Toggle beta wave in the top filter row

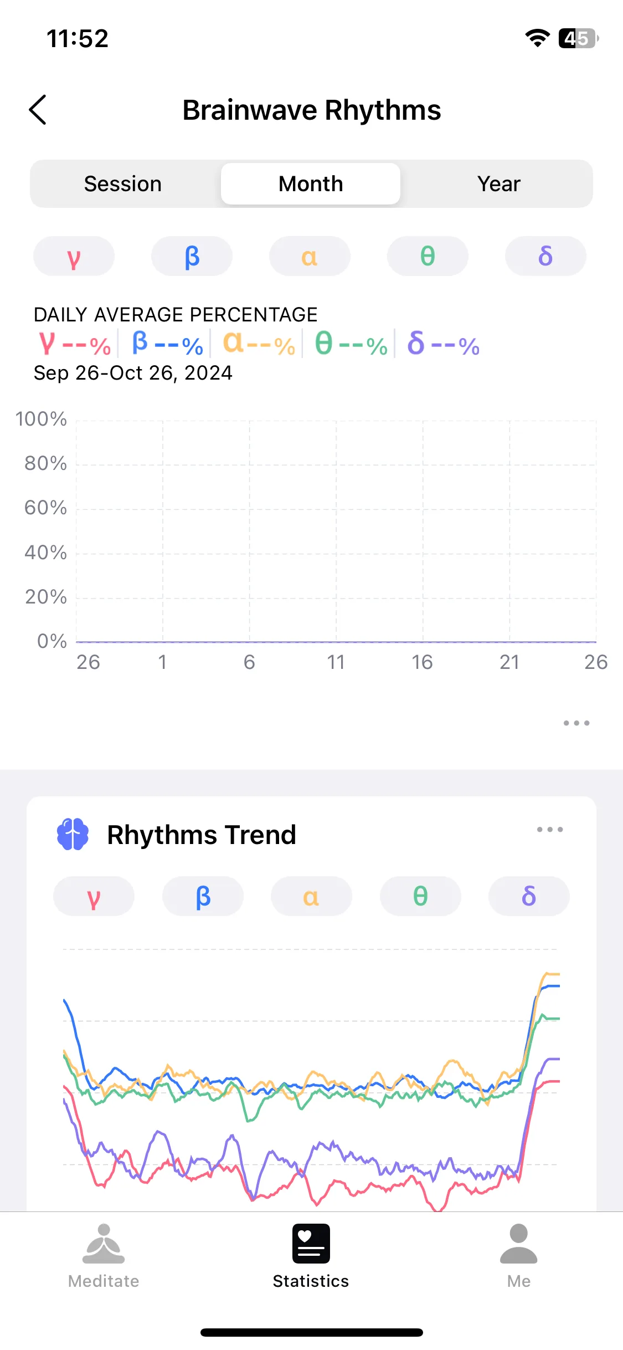tap(192, 256)
